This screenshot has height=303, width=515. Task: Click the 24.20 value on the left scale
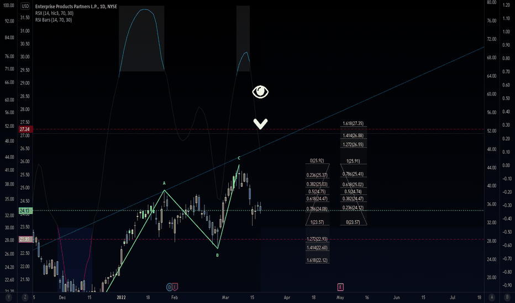[x=9, y=267]
